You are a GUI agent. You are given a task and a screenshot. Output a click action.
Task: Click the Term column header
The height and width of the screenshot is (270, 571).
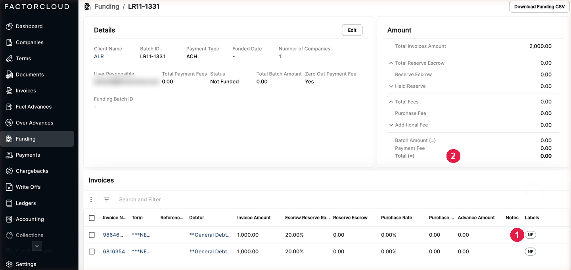click(137, 218)
